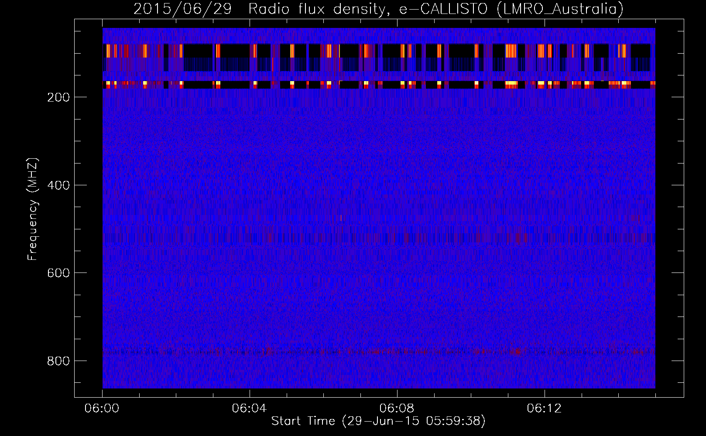Screen dimensions: 706x436
Task: Click the plot title date 2015/06/29
Action: click(182, 9)
